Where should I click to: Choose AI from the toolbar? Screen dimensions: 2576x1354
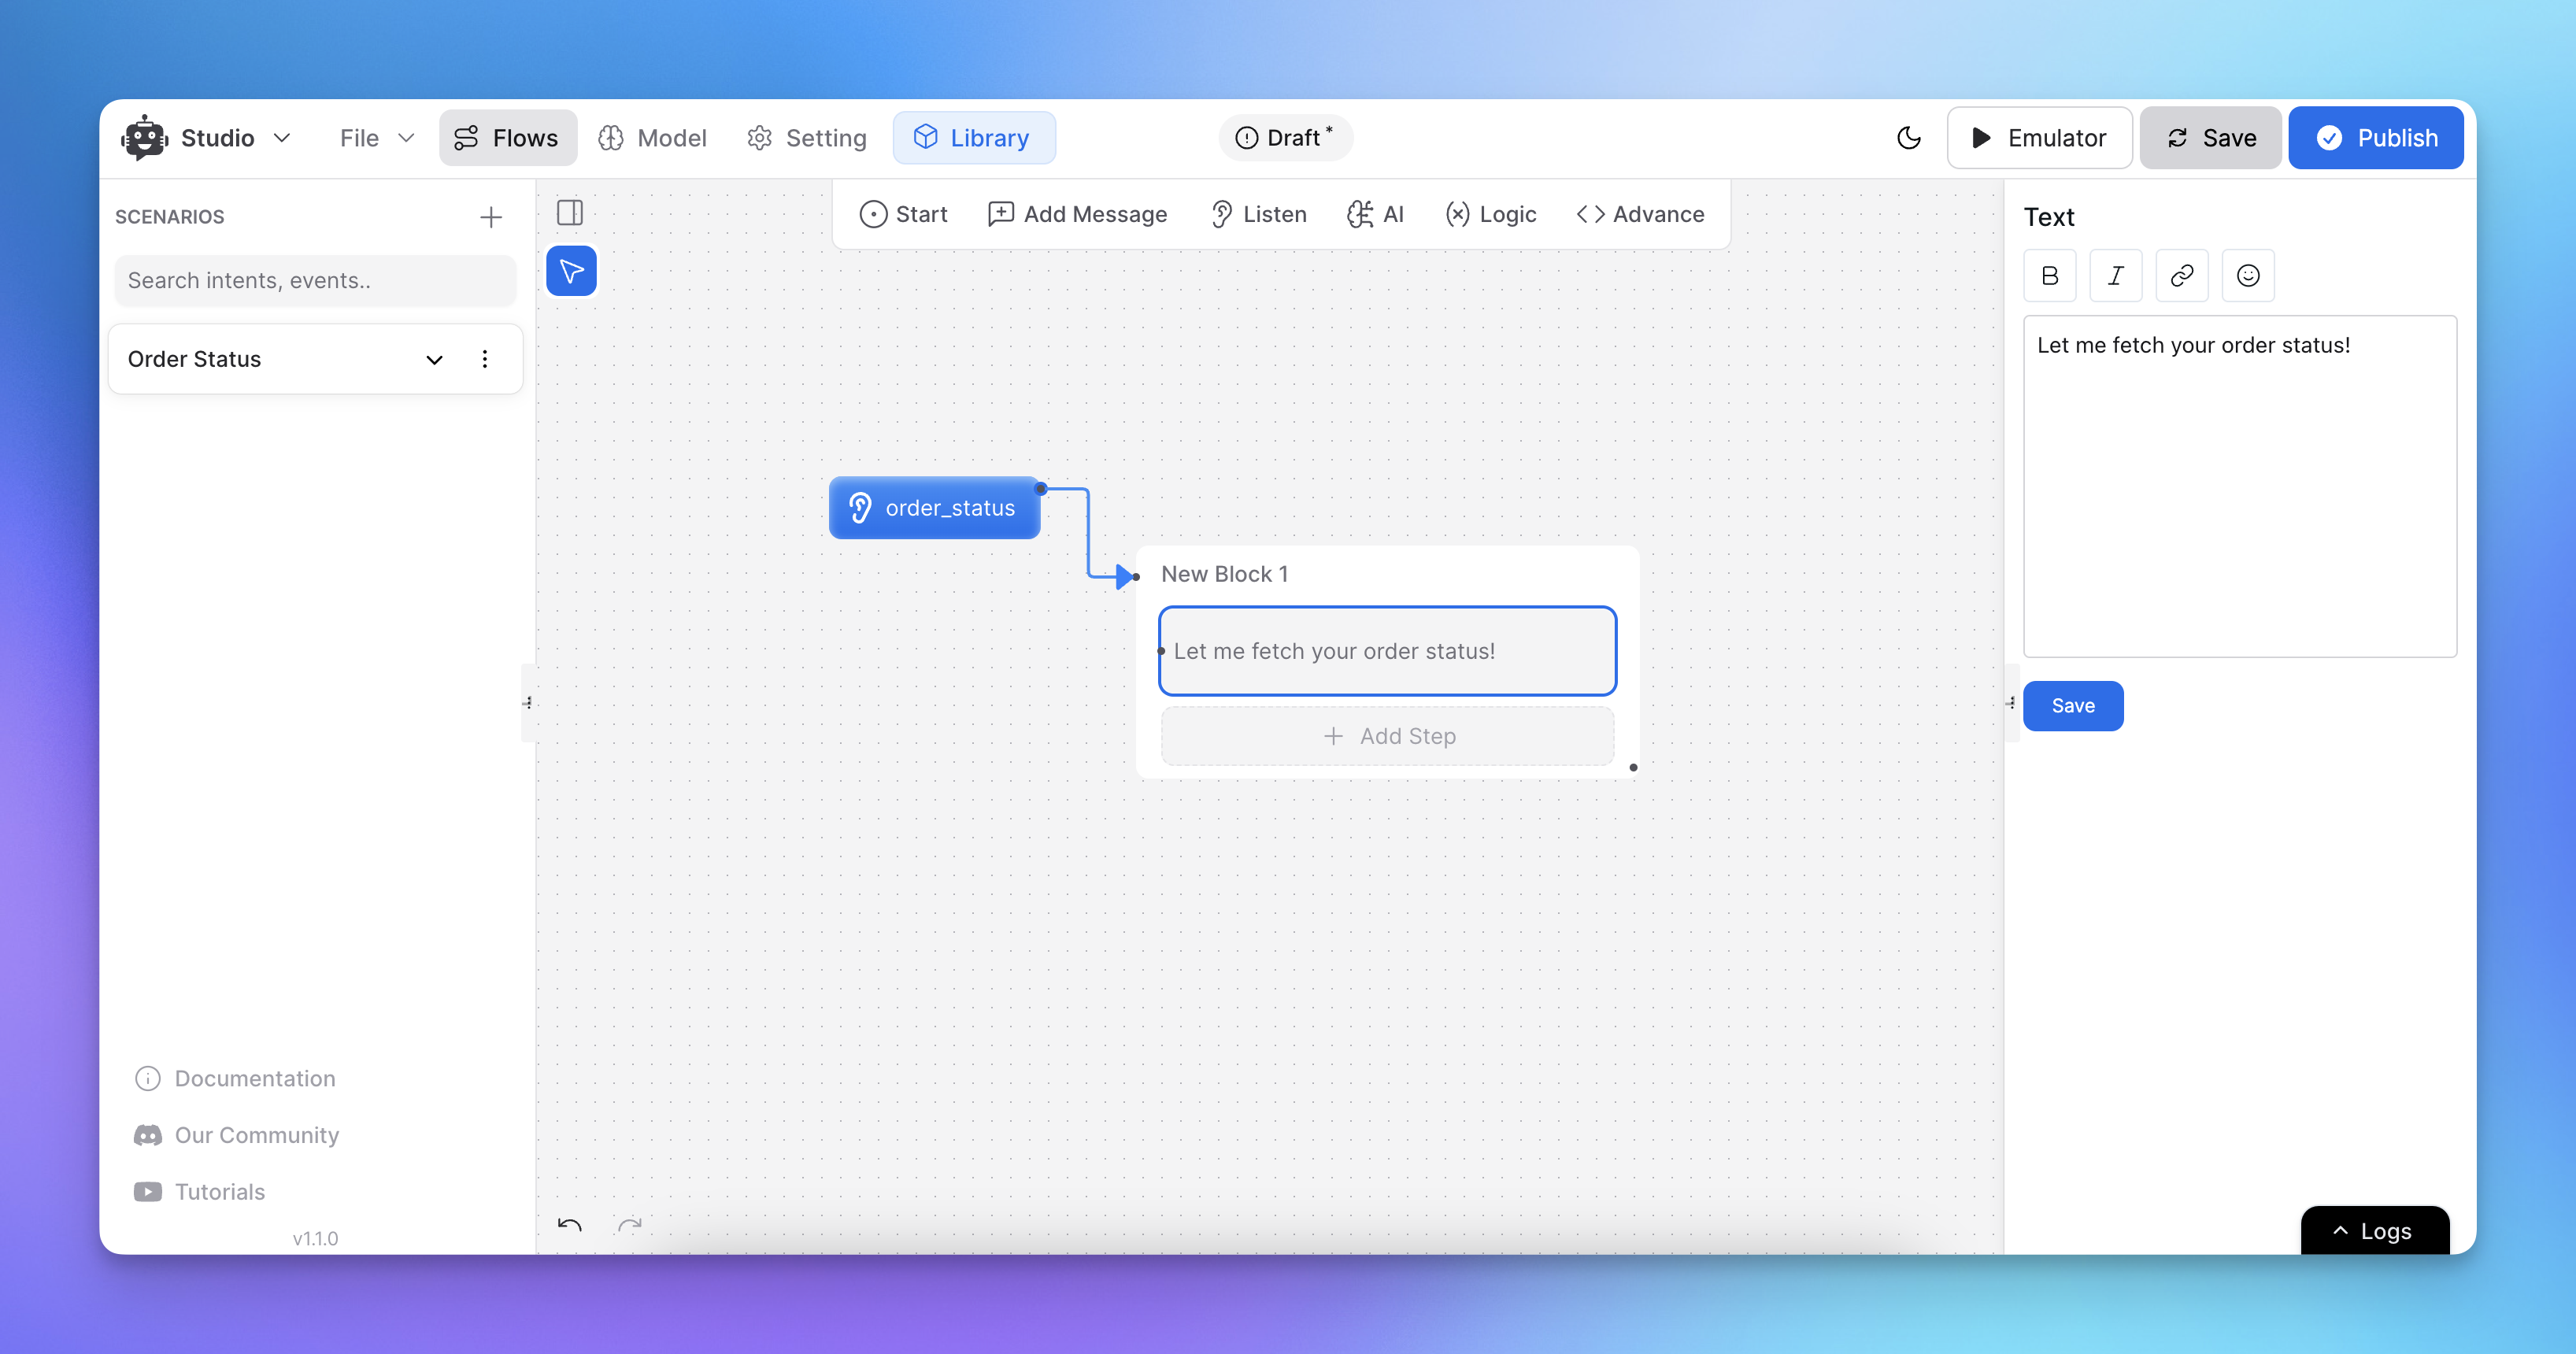tap(1376, 214)
